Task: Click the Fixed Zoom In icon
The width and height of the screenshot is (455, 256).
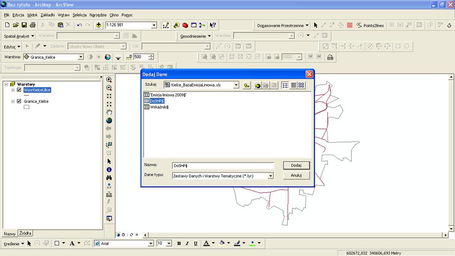Action: pos(109,96)
